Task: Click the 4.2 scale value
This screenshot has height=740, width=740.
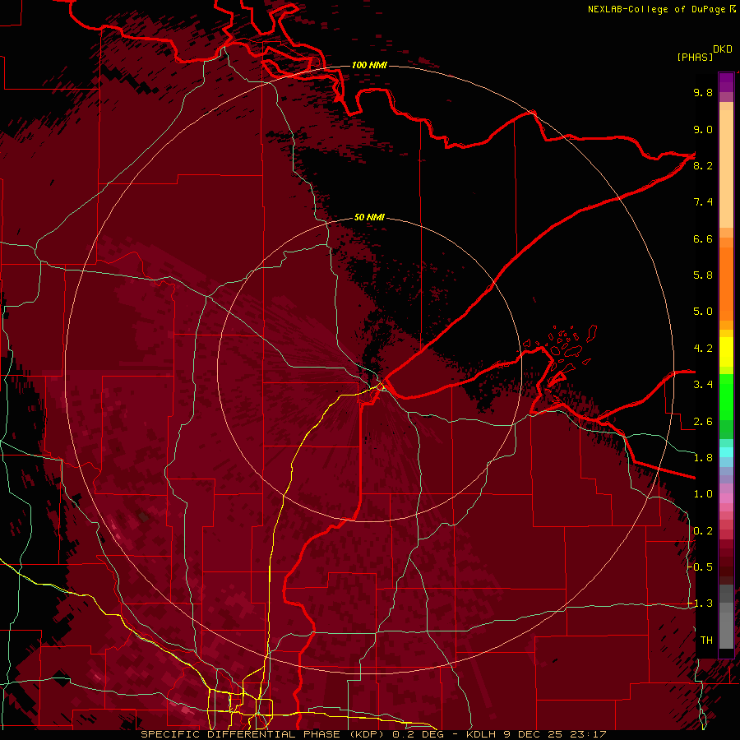Action: [x=703, y=349]
